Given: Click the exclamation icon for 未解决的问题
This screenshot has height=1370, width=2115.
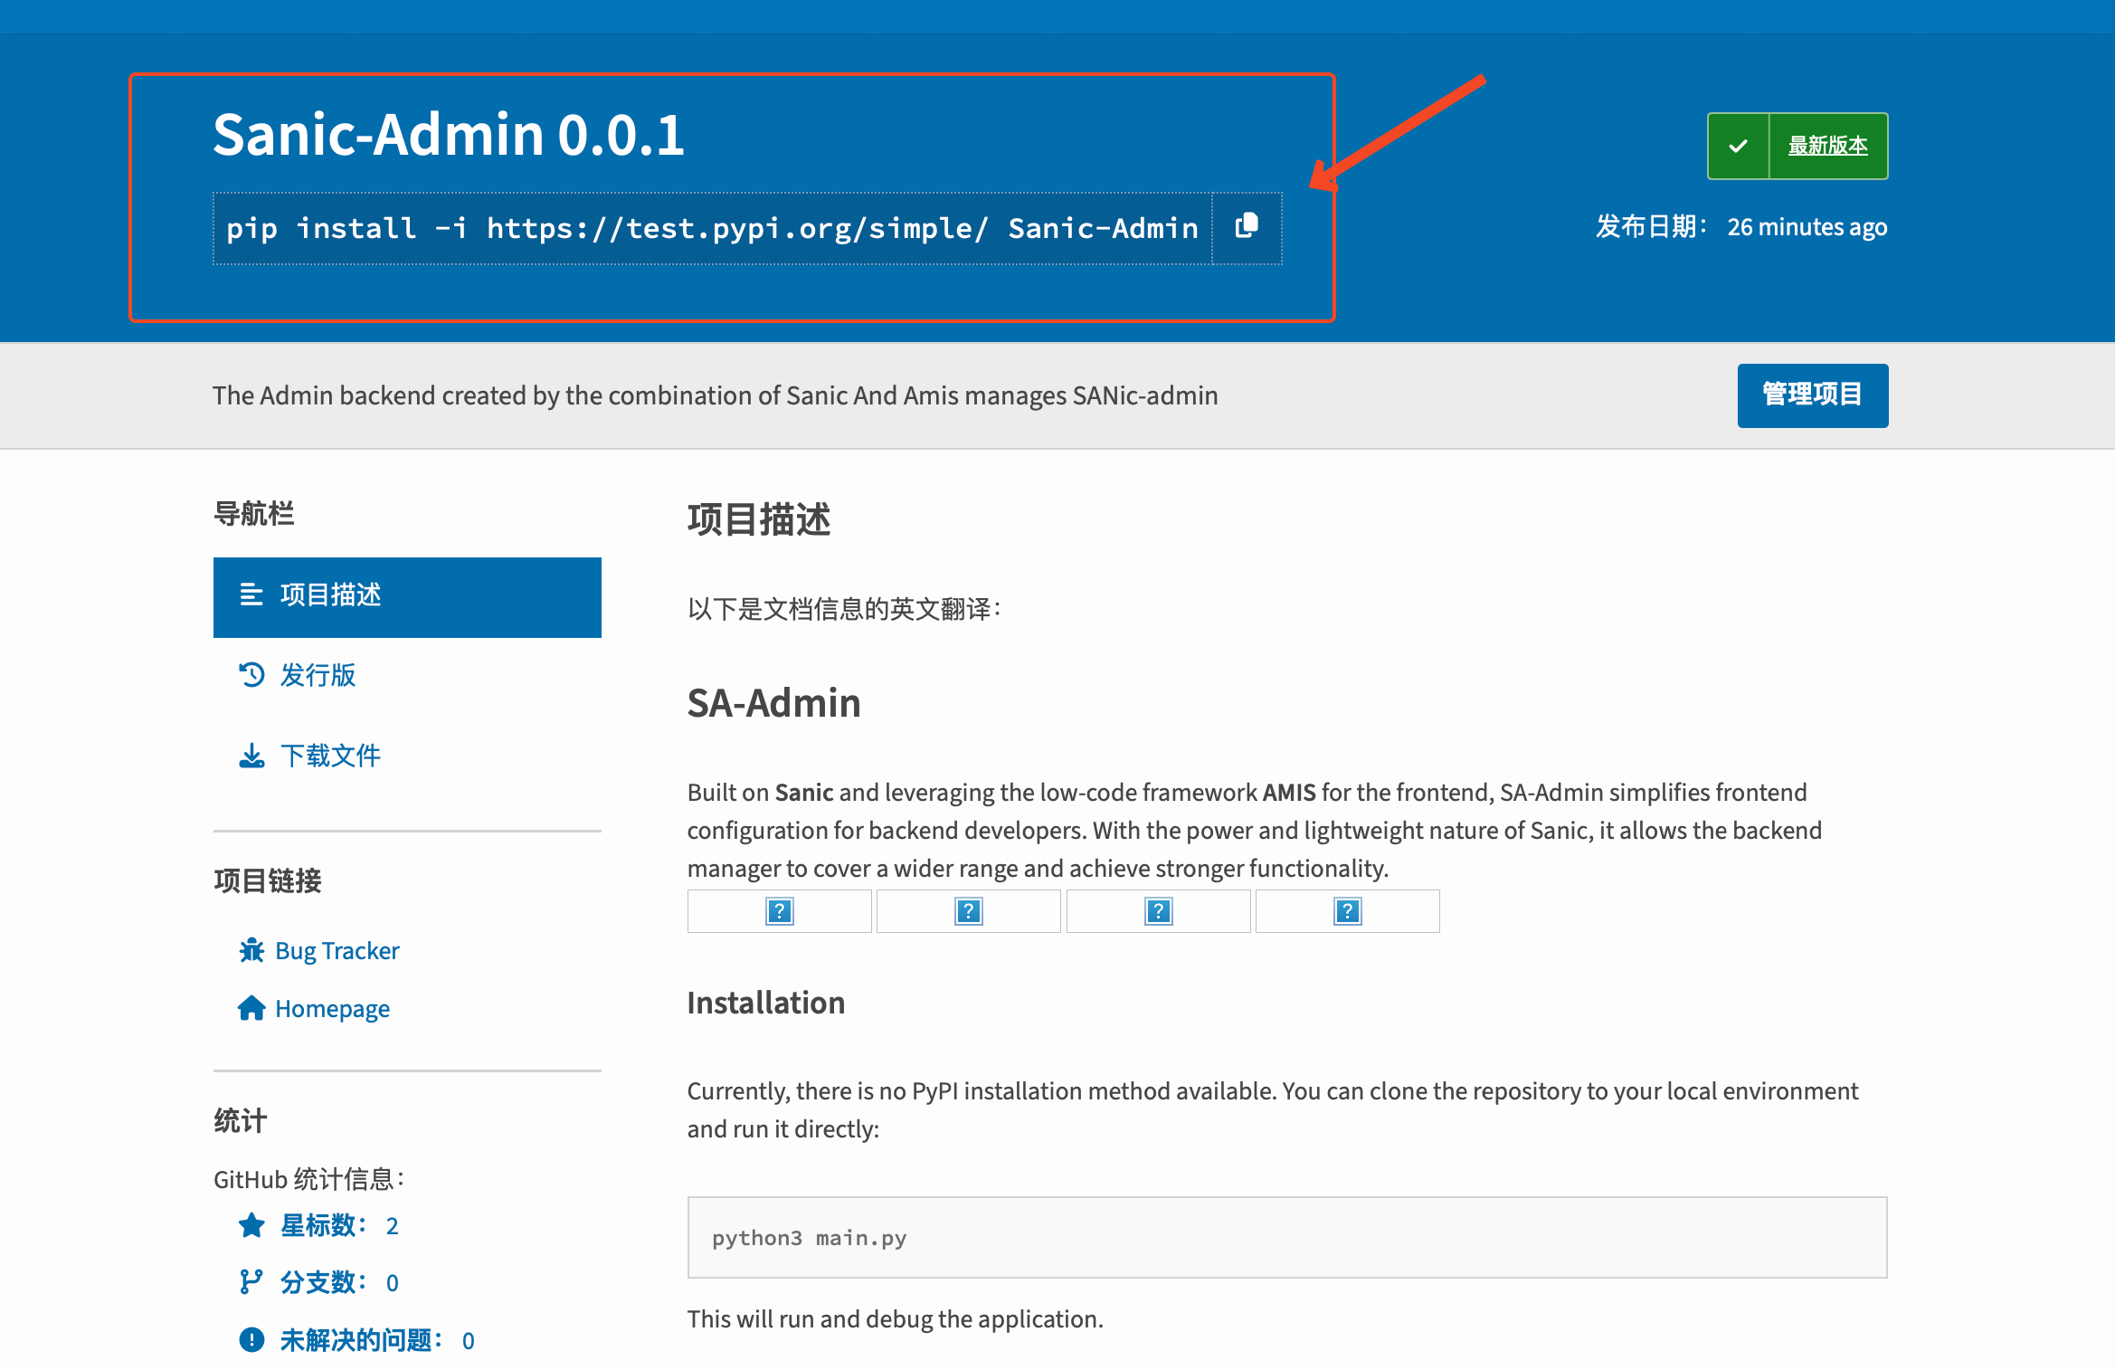Looking at the screenshot, I should 251,1340.
